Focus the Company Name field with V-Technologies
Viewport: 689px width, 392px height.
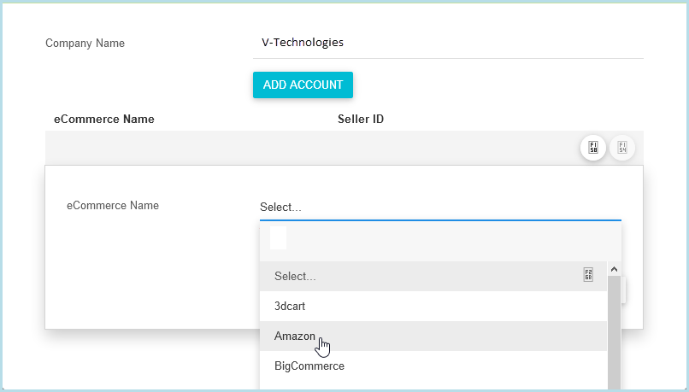click(448, 43)
